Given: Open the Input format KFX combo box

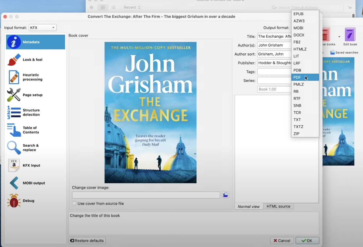Looking at the screenshot, I should (42, 28).
